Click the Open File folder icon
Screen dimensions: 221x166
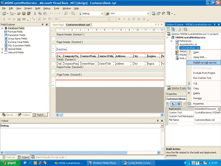19,14
